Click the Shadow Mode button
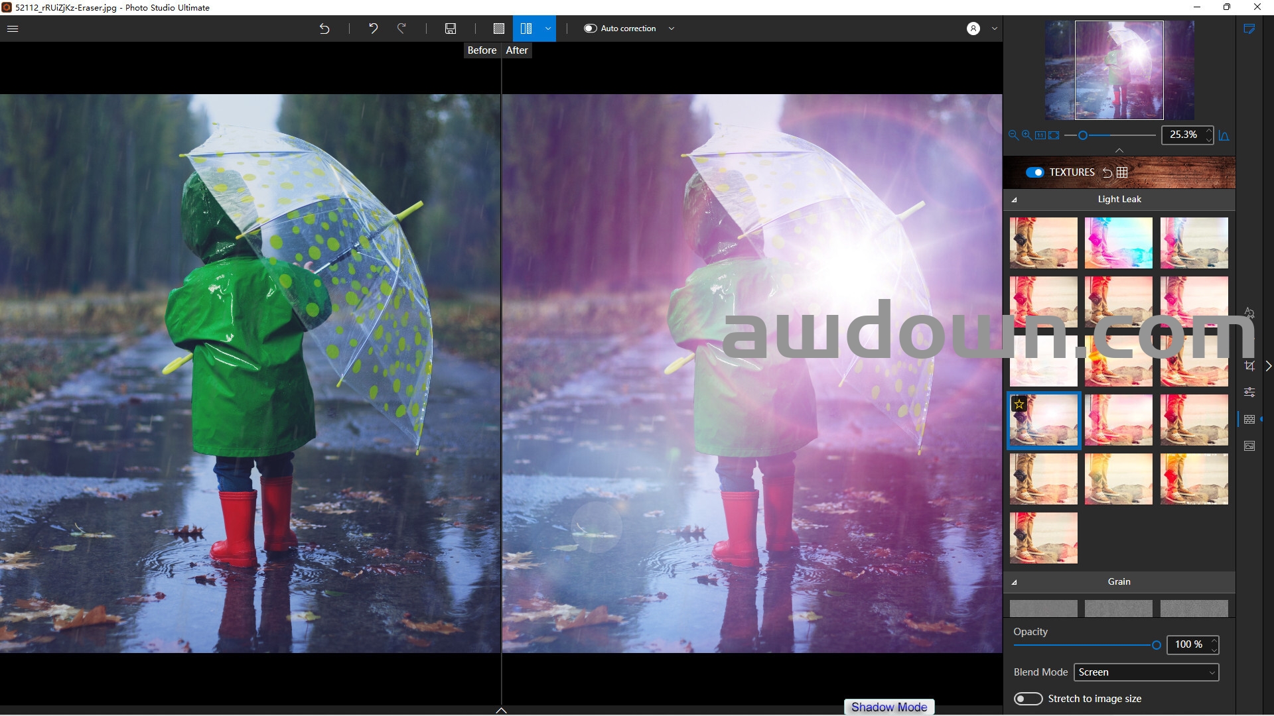Screen dimensions: 1274x716 889,707
